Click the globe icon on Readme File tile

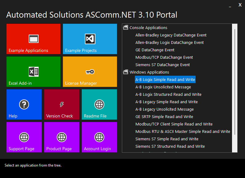[99, 104]
